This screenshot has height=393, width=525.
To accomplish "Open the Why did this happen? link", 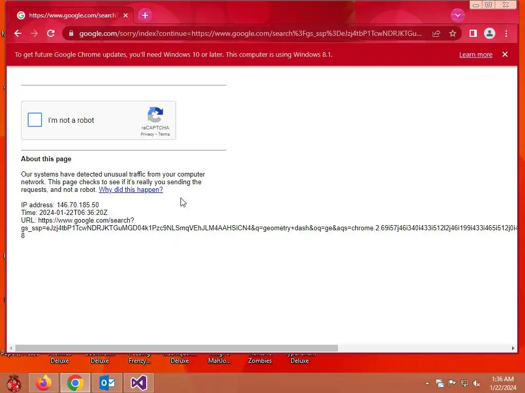I will coord(131,189).
